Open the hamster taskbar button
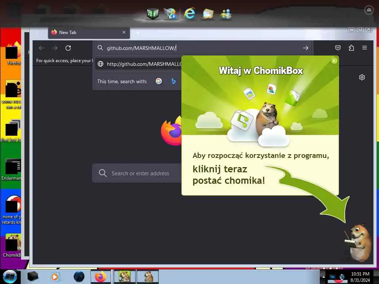 (148, 277)
